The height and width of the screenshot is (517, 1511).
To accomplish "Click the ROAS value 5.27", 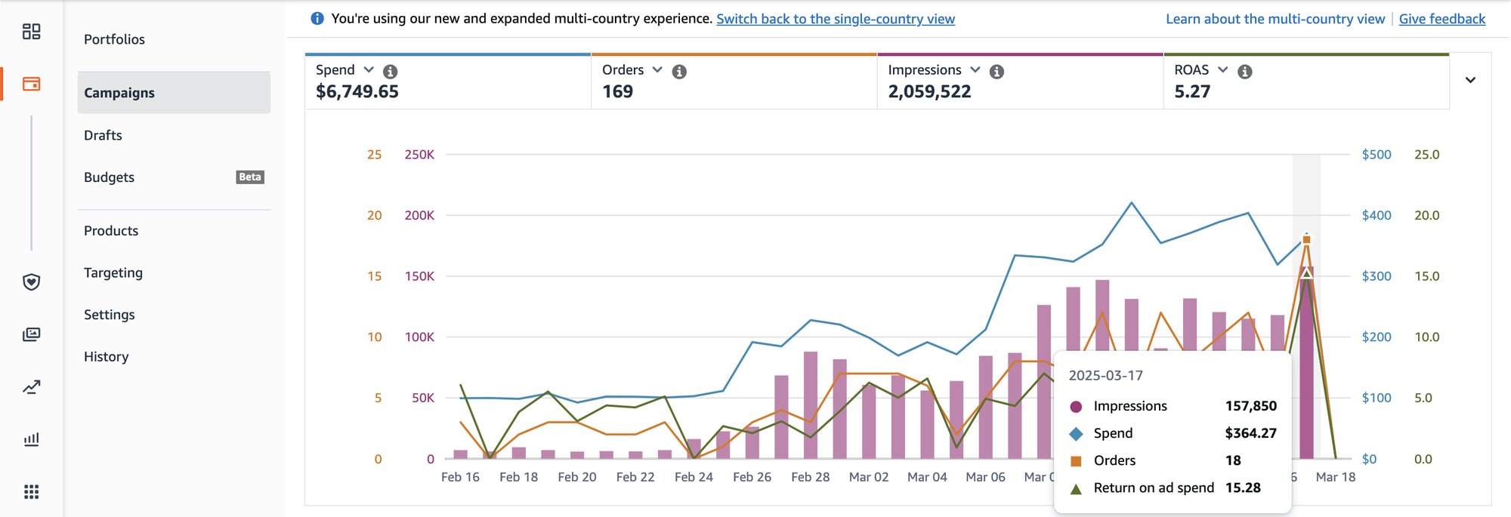I will [1192, 92].
